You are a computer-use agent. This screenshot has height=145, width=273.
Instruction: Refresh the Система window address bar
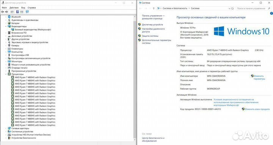pos(232,8)
